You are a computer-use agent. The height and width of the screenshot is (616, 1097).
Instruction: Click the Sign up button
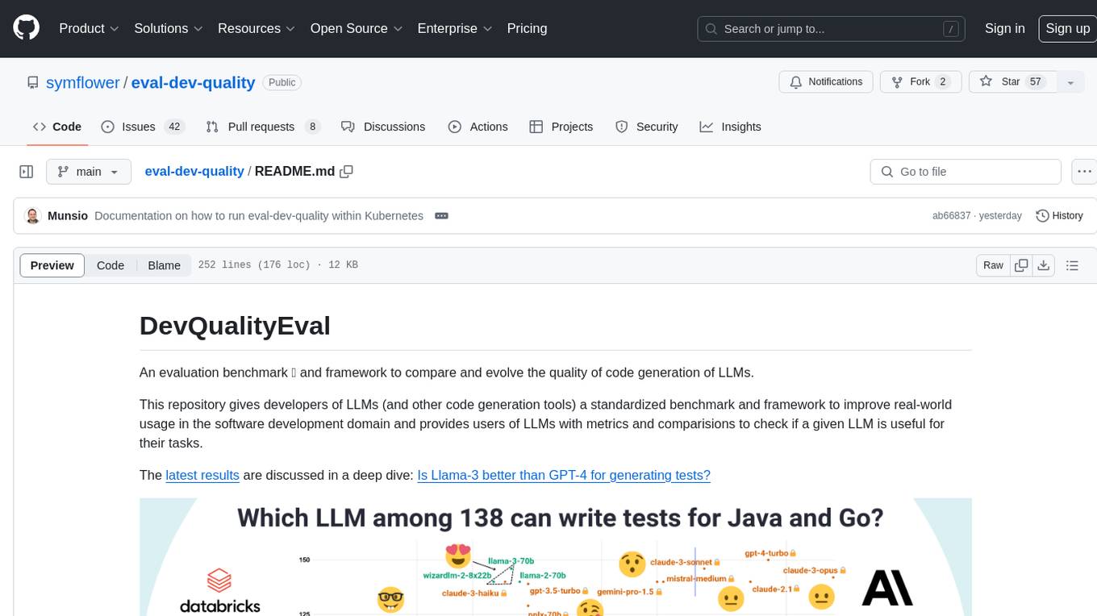coord(1067,28)
